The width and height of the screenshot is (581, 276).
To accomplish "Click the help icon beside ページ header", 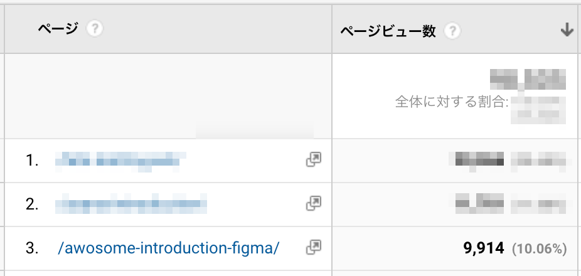I will point(95,29).
